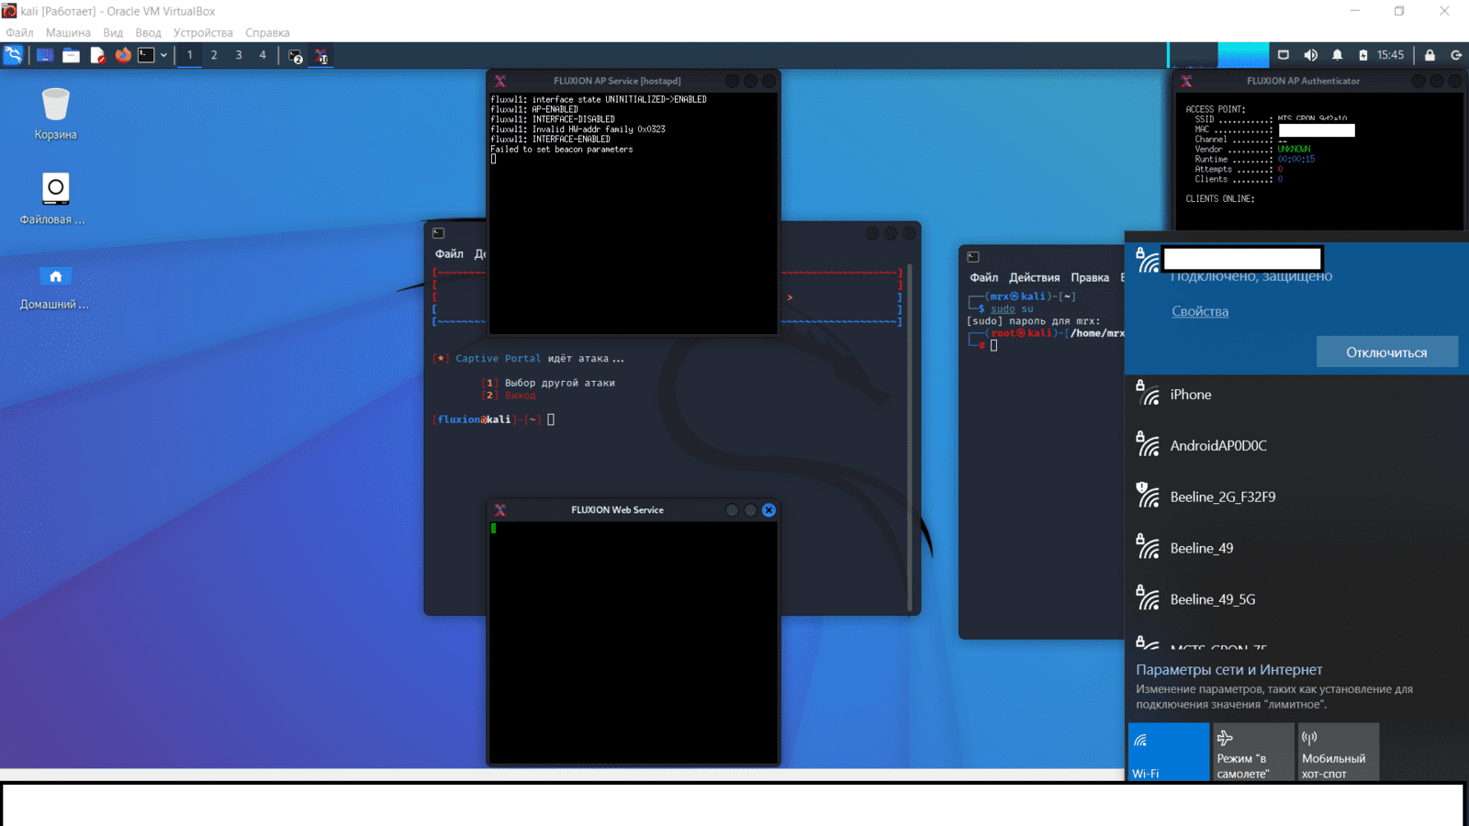The height and width of the screenshot is (826, 1469).
Task: Click the Отключиться button
Action: 1386,352
